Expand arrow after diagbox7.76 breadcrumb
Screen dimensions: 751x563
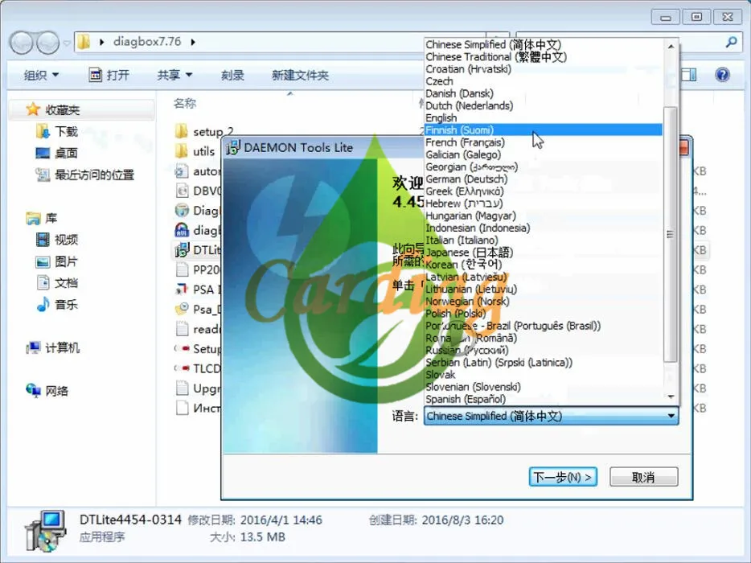click(192, 42)
